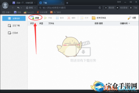Open the 菜单 menu in the title bar
Image resolution: width=139 pixels, height=93 pixels.
(119, 2)
